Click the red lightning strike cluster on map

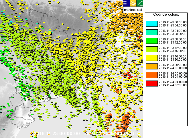point(128,76)
